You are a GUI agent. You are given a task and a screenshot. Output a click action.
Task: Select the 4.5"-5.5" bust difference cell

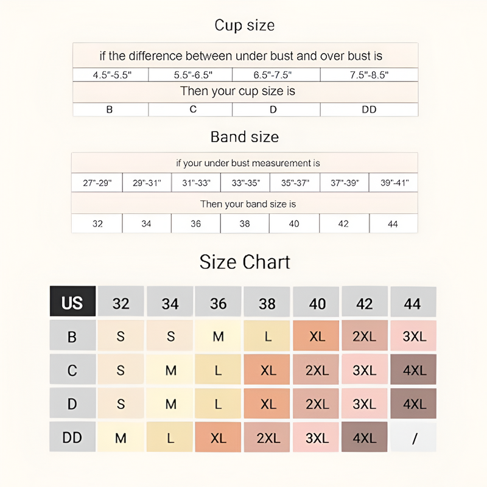tap(111, 75)
